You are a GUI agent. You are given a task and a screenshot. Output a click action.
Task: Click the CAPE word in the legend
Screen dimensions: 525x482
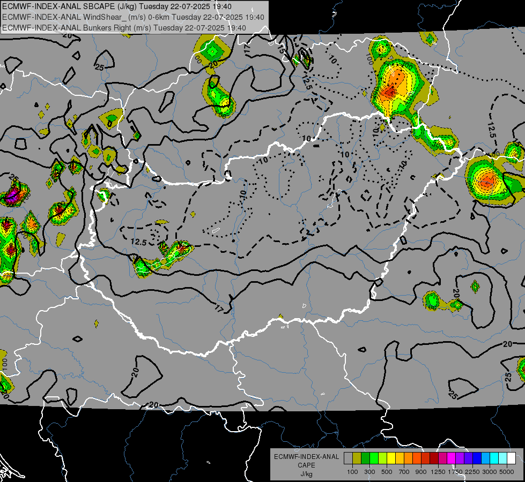coord(306,465)
